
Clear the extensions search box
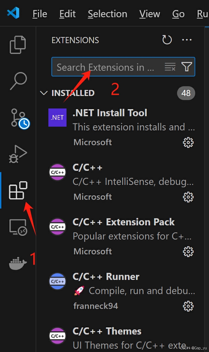[x=170, y=67]
